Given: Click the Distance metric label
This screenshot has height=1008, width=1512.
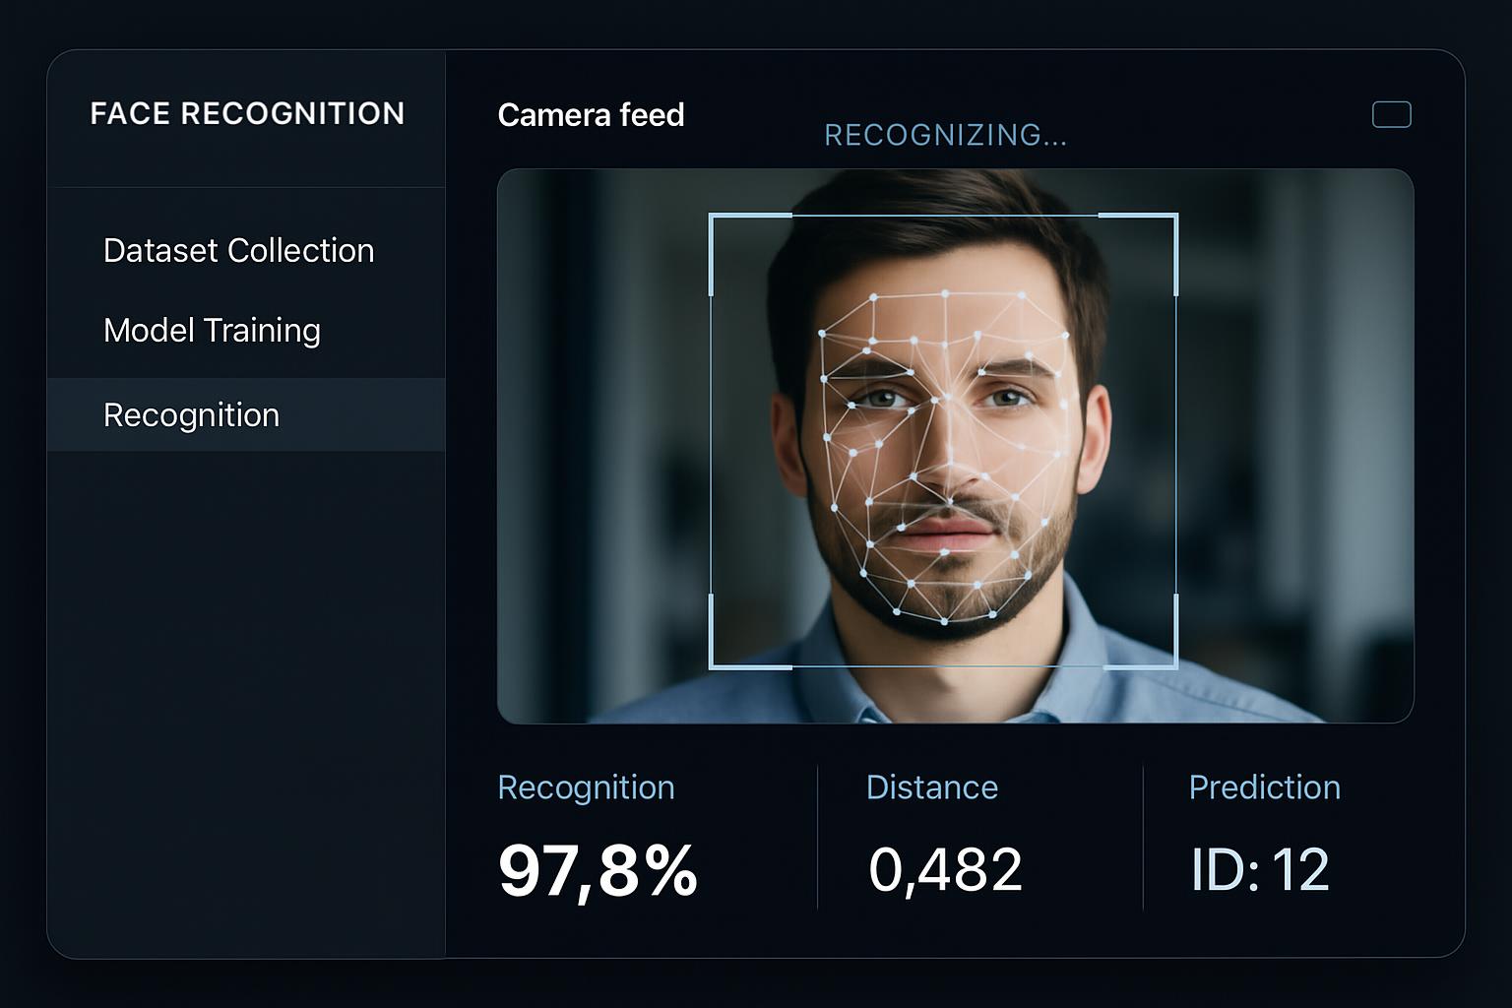Looking at the screenshot, I should 931,787.
